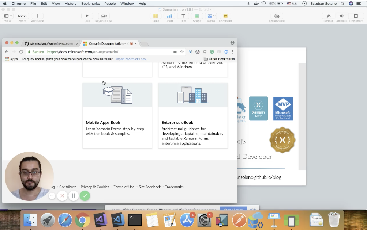Insert a Table from the Keynote toolbar
Viewport: 367px width, 230px height.
pos(155,16)
